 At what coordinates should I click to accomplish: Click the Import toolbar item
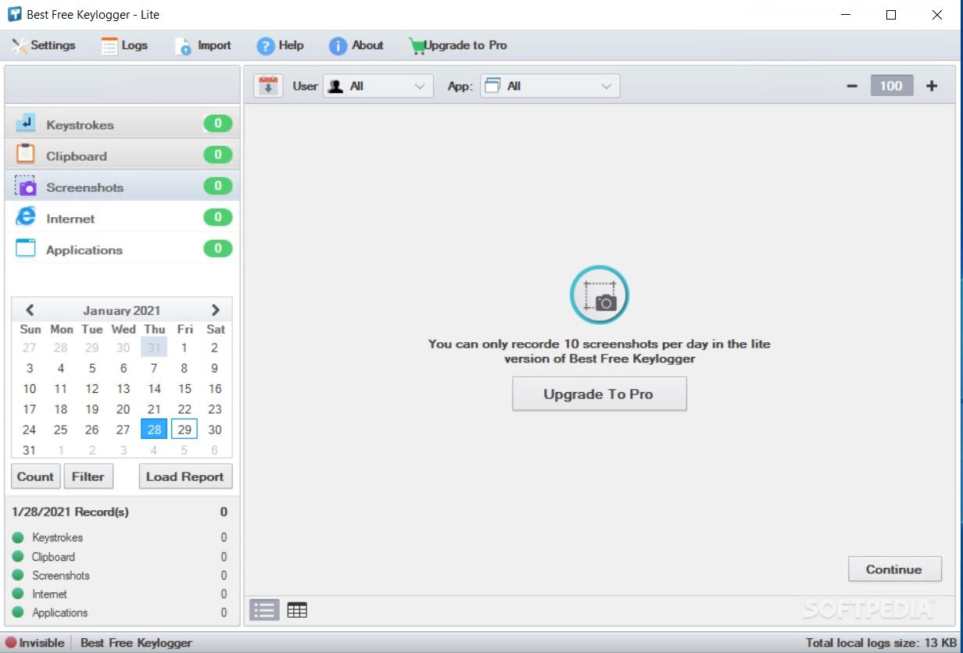click(203, 45)
